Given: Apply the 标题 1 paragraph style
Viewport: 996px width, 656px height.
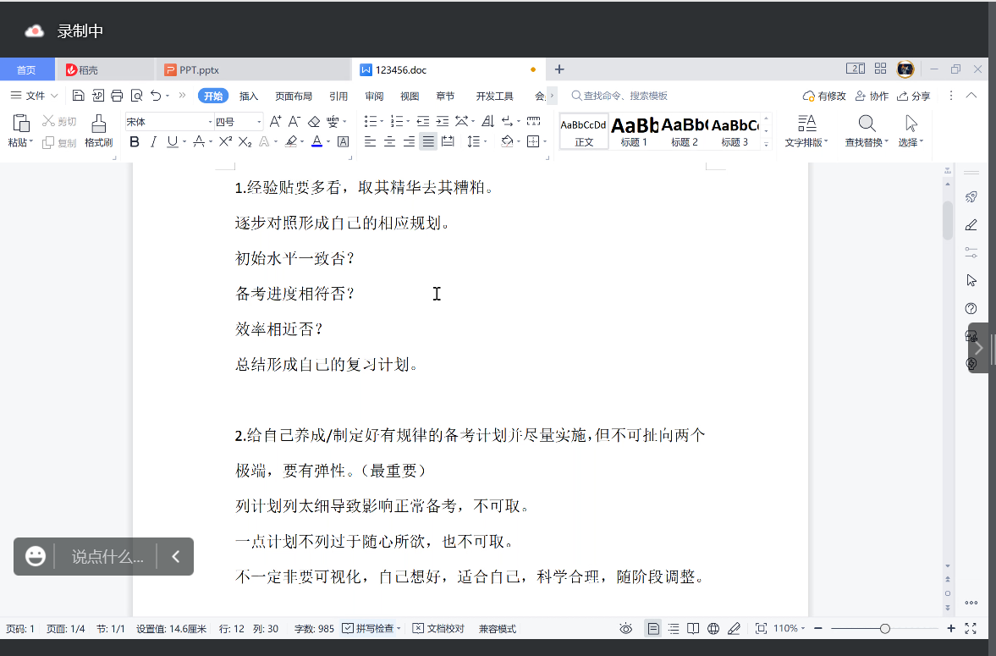Looking at the screenshot, I should pyautogui.click(x=634, y=131).
